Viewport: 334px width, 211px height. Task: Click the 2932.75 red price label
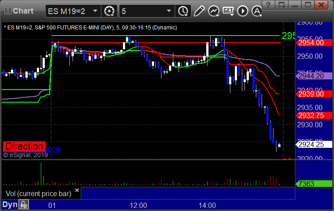314,115
